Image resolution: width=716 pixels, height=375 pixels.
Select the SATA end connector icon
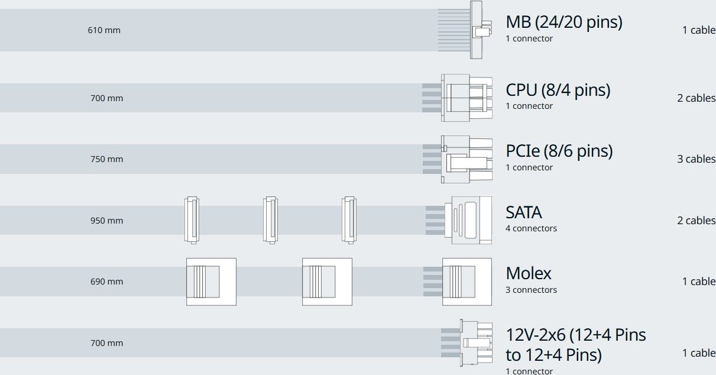click(x=459, y=220)
